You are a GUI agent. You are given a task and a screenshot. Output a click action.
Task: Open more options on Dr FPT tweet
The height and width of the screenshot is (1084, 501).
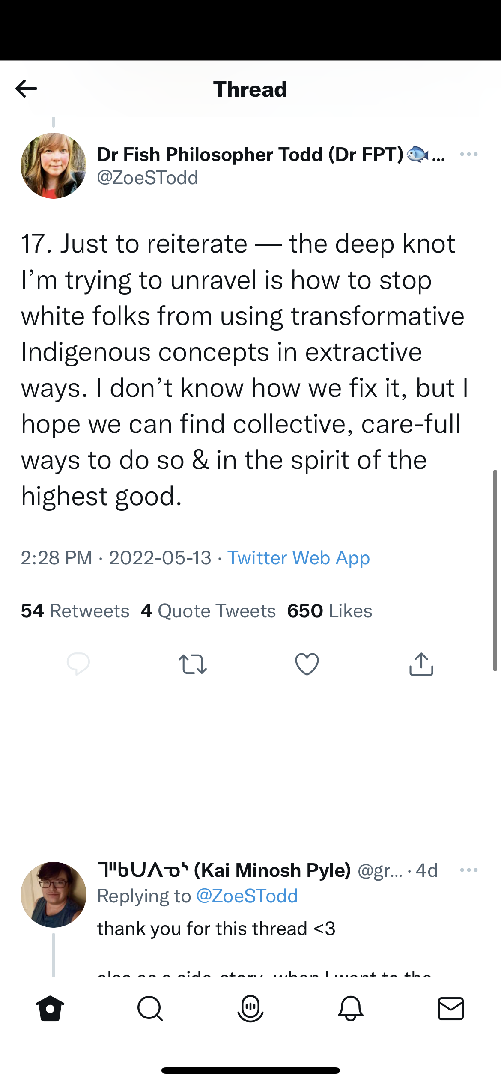click(x=469, y=154)
